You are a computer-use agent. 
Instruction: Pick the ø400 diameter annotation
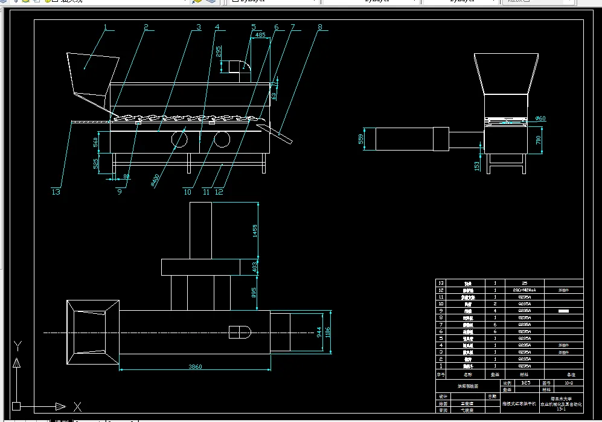(x=155, y=180)
